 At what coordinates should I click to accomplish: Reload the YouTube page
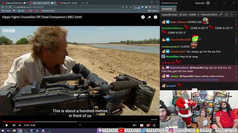click(x=10, y=7)
